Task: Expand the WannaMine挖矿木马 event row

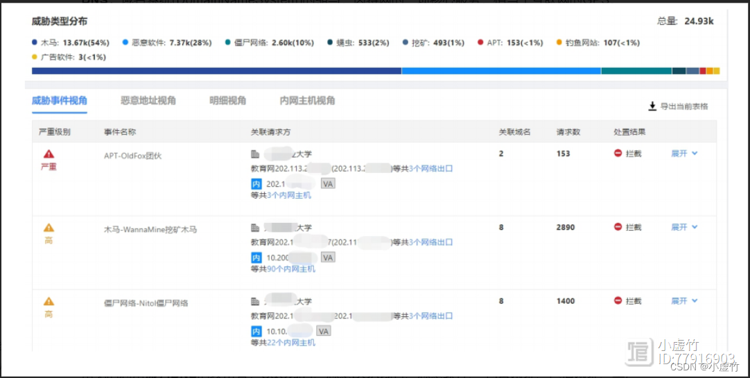Action: pos(684,227)
